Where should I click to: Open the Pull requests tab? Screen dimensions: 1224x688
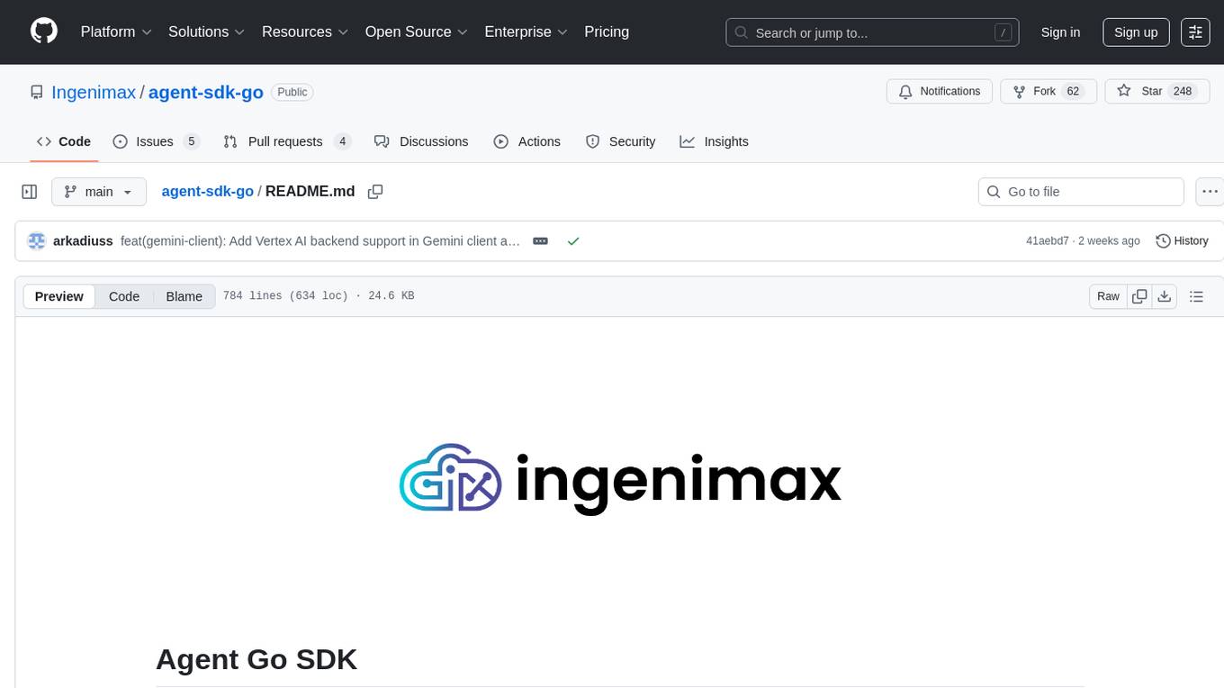[x=286, y=141]
